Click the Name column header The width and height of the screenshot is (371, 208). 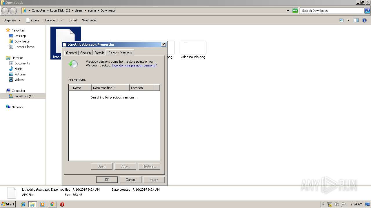[80, 88]
